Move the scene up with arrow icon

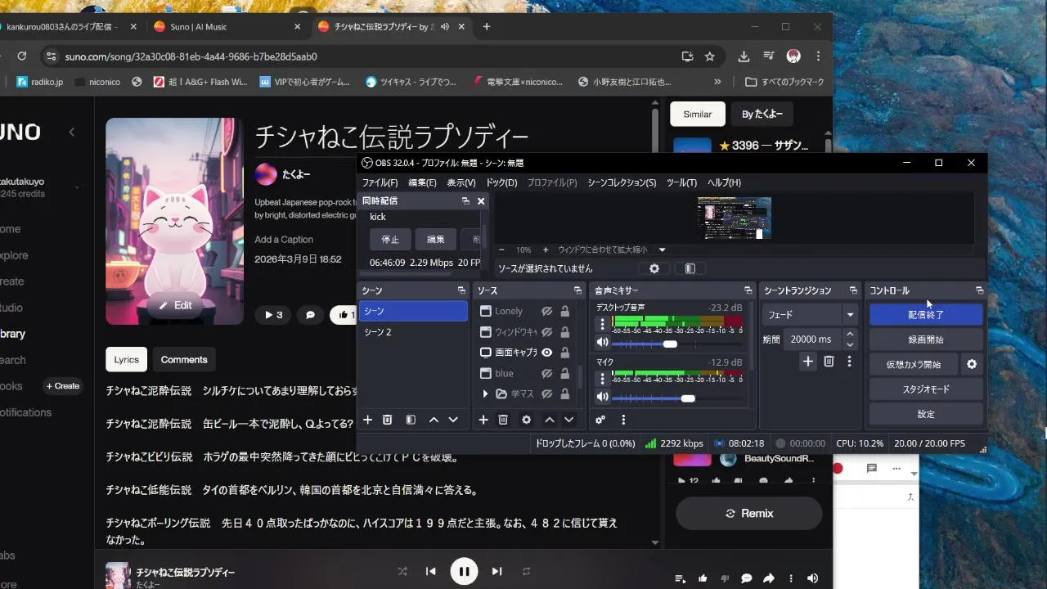(x=434, y=420)
